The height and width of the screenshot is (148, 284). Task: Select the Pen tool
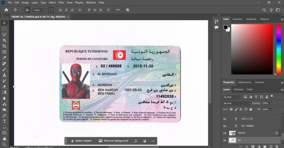point(4,116)
